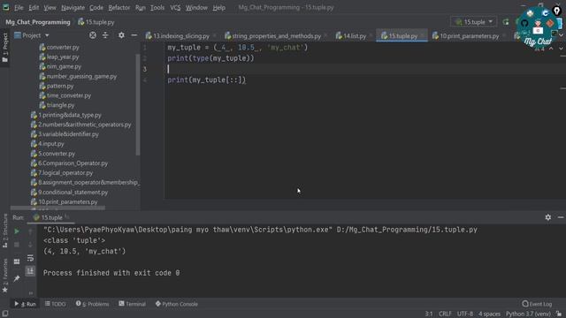The image size is (566, 318).
Task: Select the 15.tuple run tab
Action: pos(51,218)
